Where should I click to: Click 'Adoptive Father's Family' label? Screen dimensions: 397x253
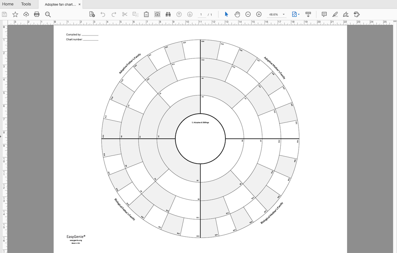click(130, 64)
